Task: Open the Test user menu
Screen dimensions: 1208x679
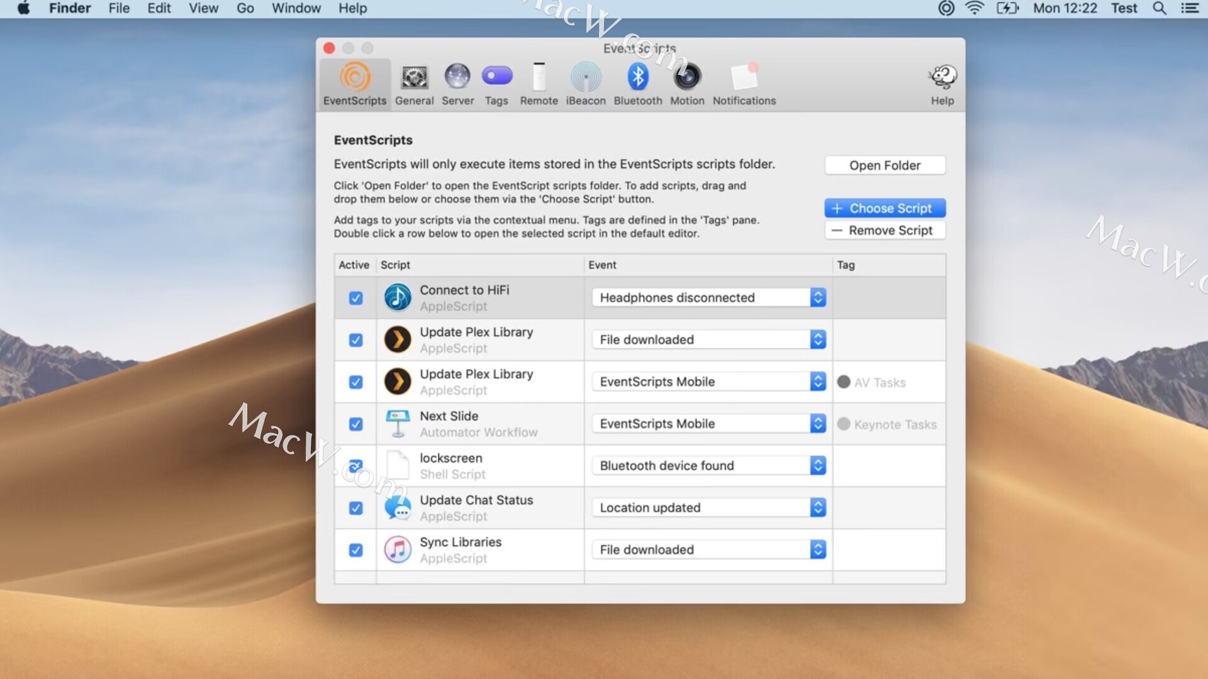Action: pos(1124,8)
